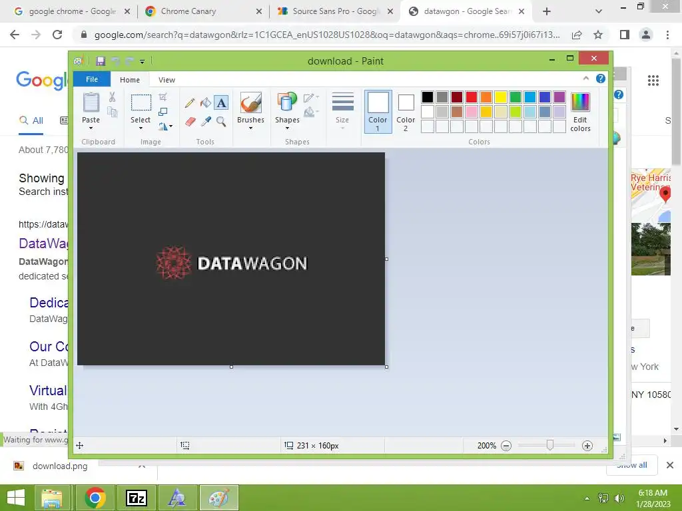Viewport: 682px width, 511px height.
Task: Select the Magnifier tool
Action: [x=221, y=121]
